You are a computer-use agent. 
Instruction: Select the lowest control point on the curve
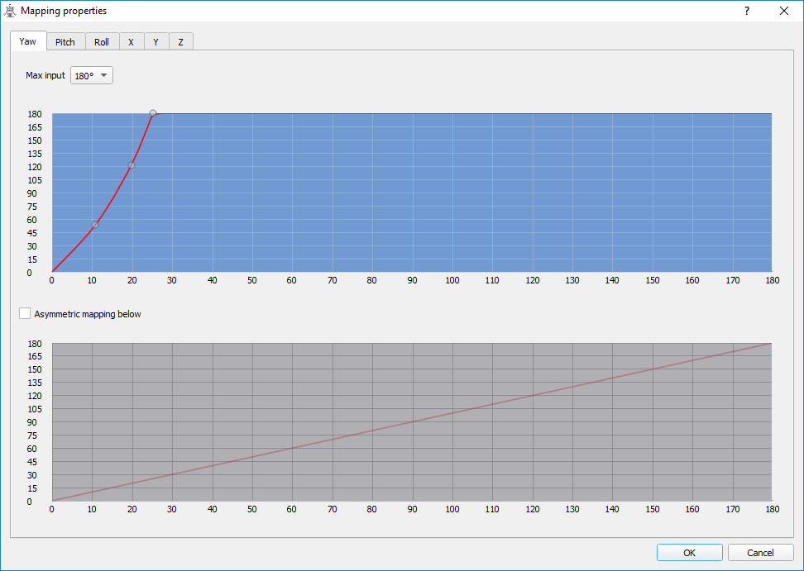point(94,224)
